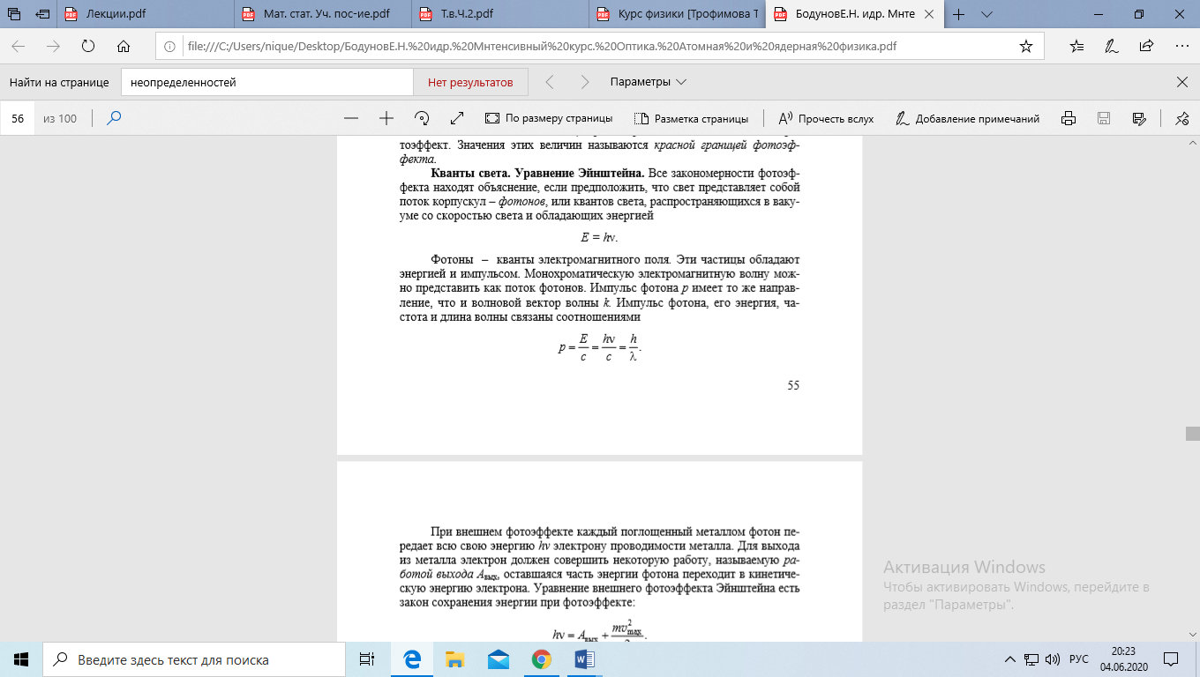Close the find on page bar
Screen dimensions: 1200x677
pyautogui.click(x=1182, y=82)
